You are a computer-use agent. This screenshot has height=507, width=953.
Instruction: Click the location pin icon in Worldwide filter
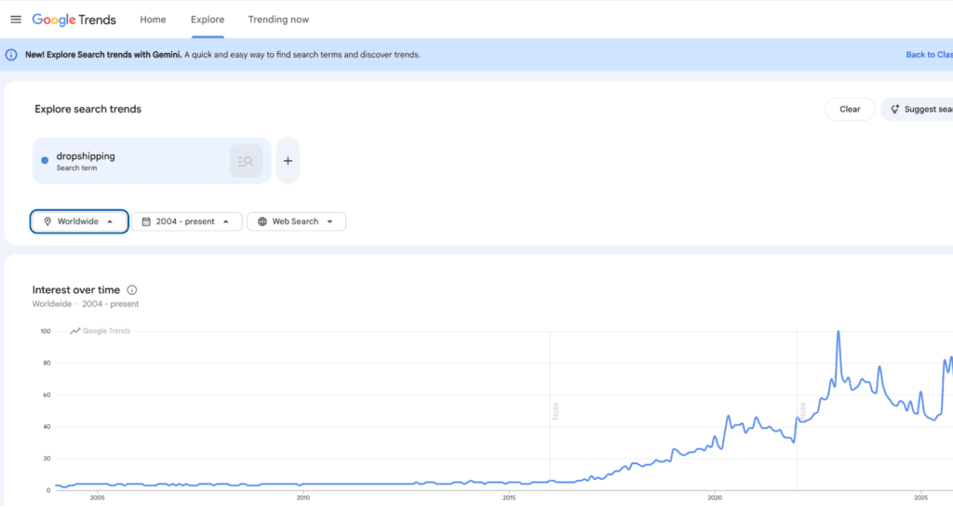pyautogui.click(x=47, y=221)
